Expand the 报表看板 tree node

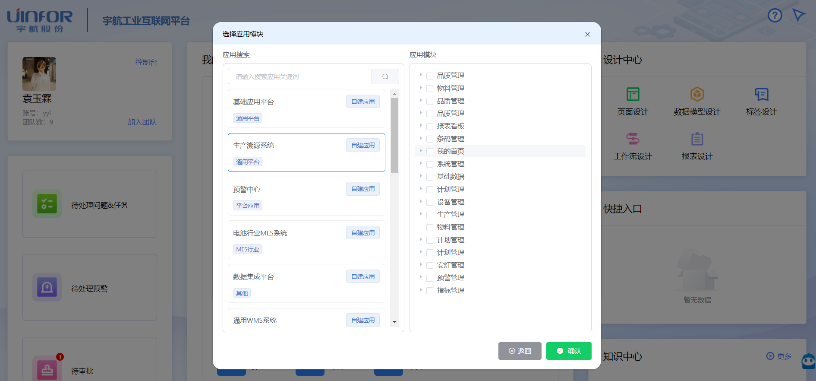[x=421, y=126]
